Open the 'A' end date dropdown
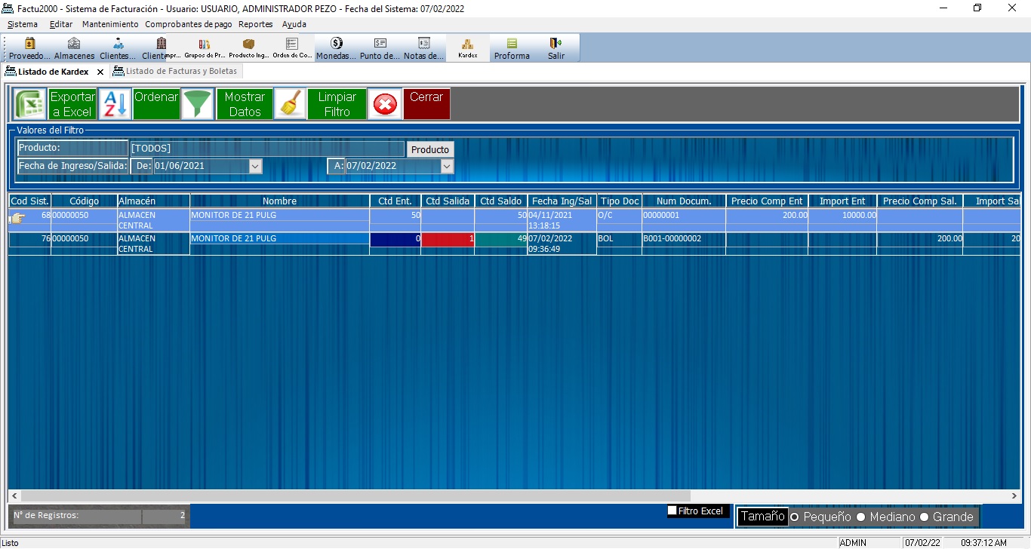This screenshot has width=1031, height=549. pyautogui.click(x=447, y=166)
